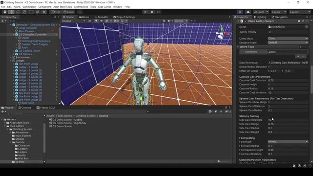Open the Console tab
Screen dimensions: 313x176
coord(24,108)
